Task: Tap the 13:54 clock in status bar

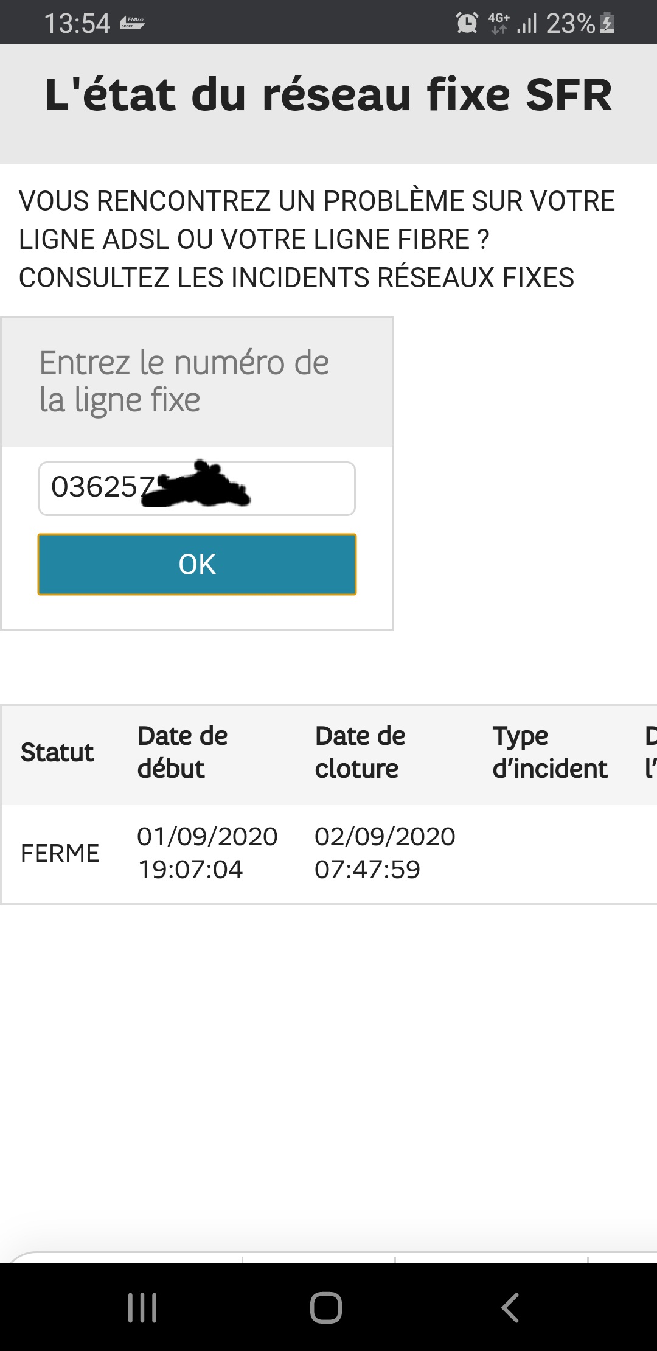Action: (x=77, y=24)
